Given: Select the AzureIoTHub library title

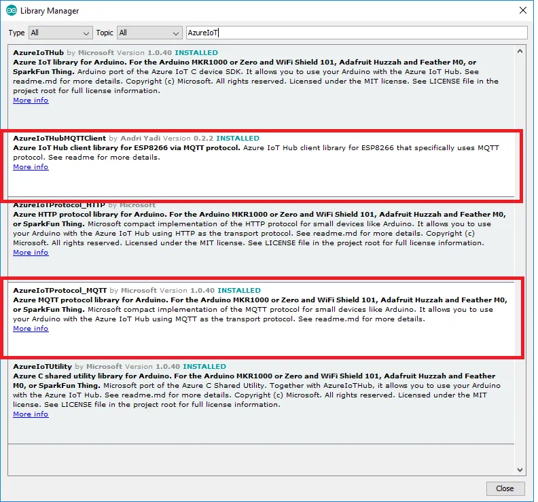Looking at the screenshot, I should [39, 53].
